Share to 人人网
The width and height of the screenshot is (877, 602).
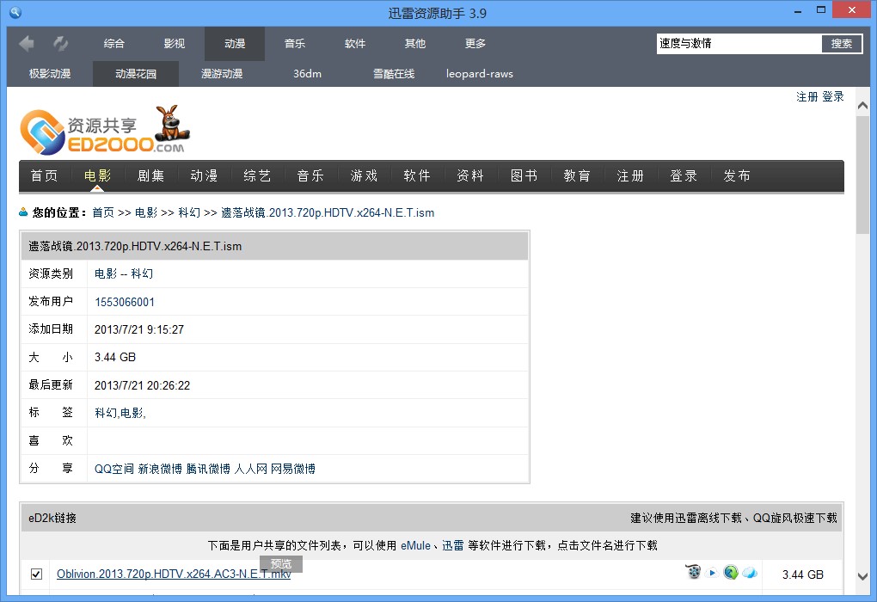[x=250, y=469]
